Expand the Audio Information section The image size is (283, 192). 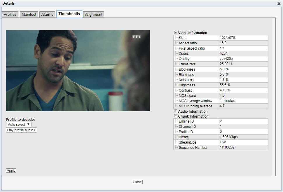(176, 111)
